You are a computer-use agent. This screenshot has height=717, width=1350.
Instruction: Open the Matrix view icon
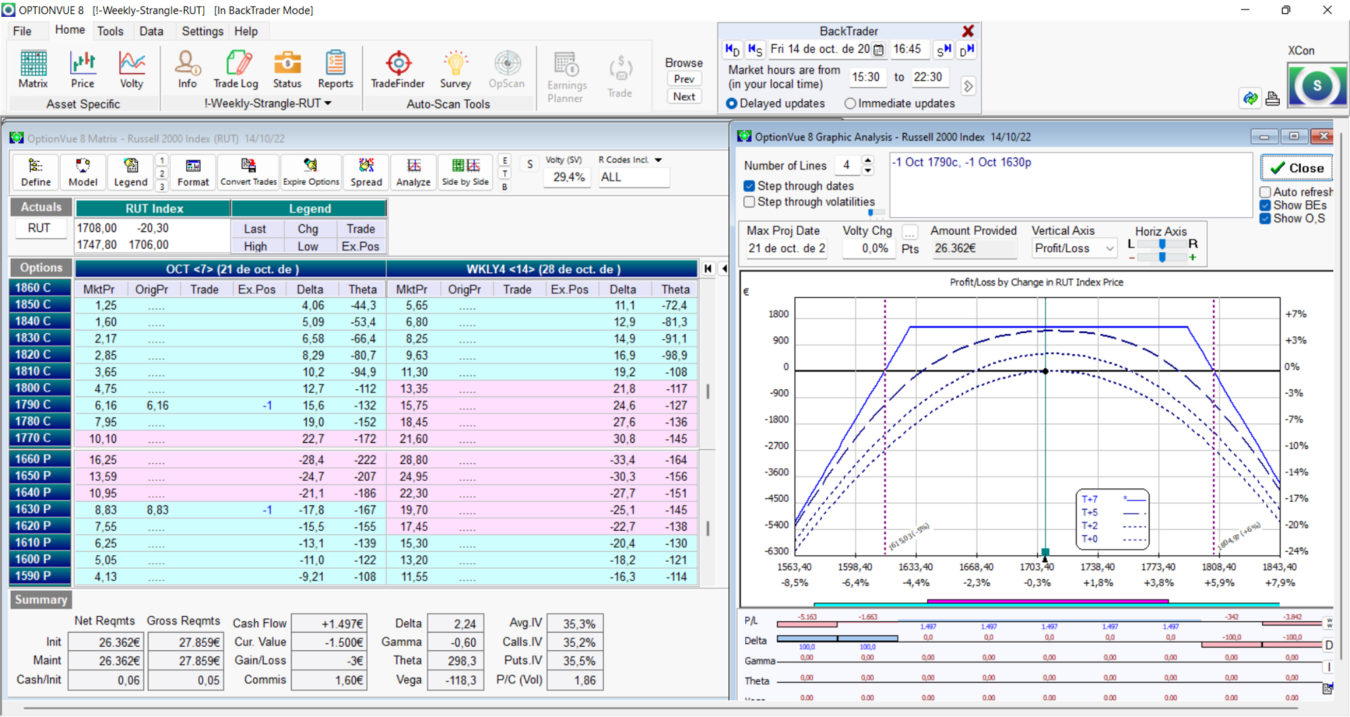(x=33, y=69)
